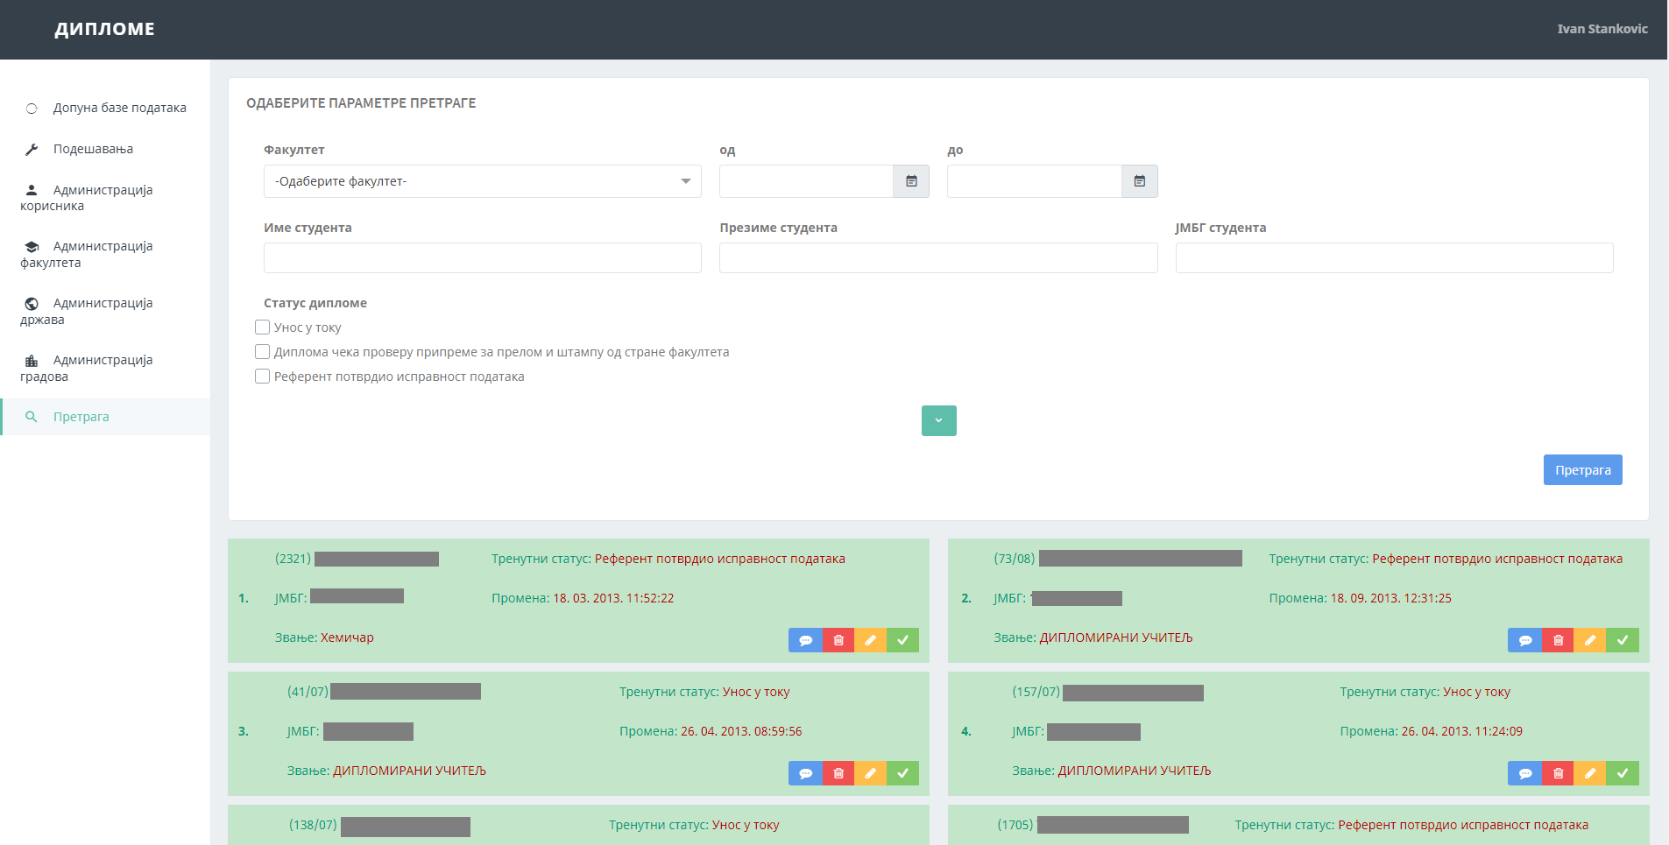Screen dimensions: 1669x845
Task: Edit record 3 with the orange pencil icon
Action: [x=870, y=773]
